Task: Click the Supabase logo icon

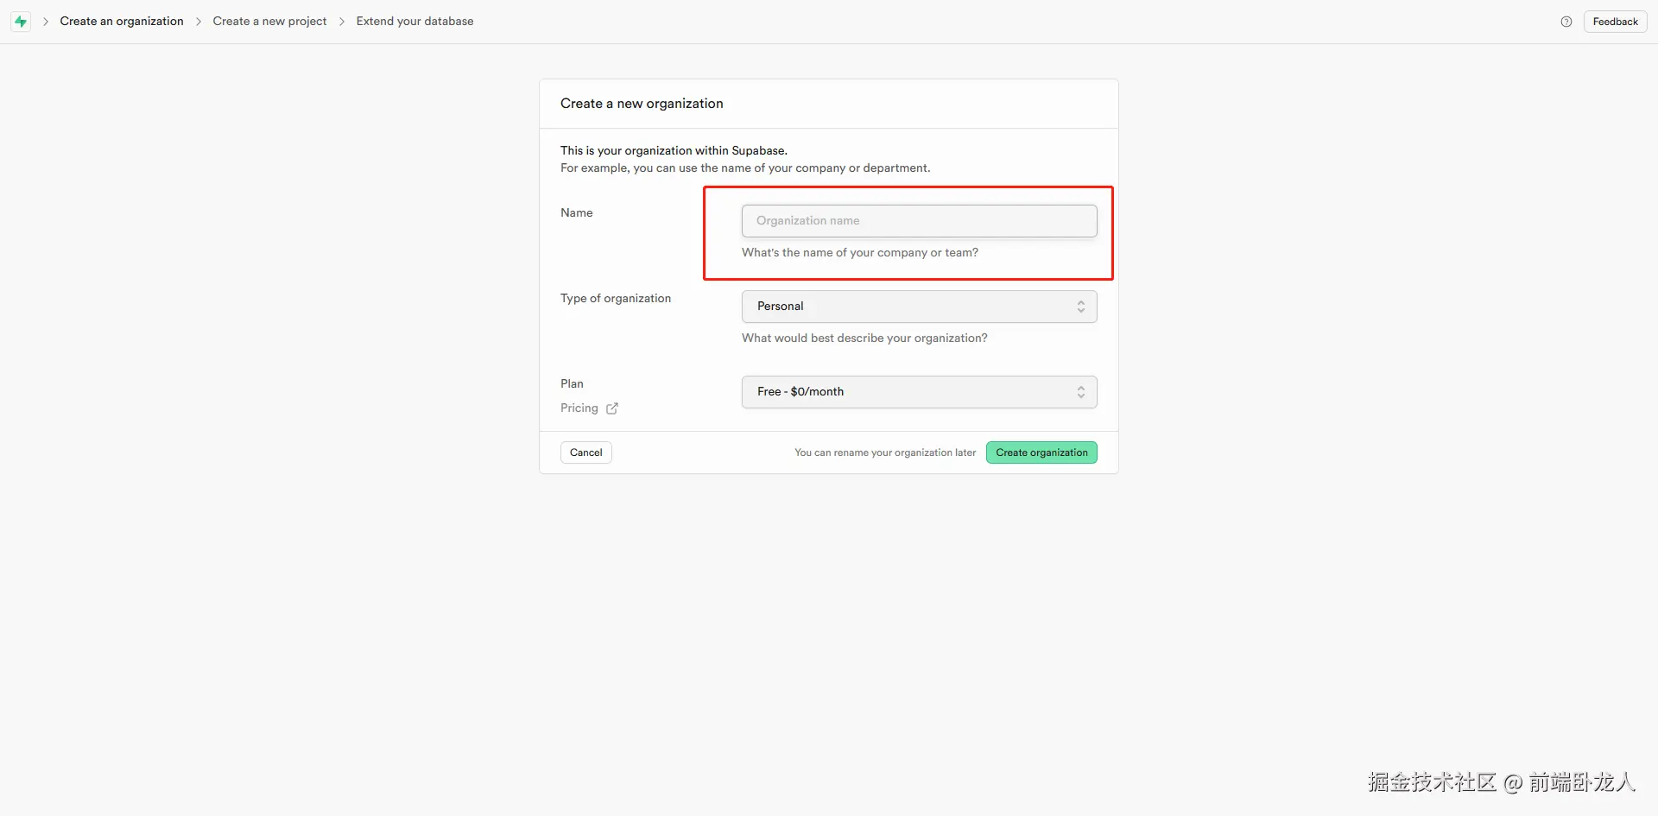Action: coord(21,22)
